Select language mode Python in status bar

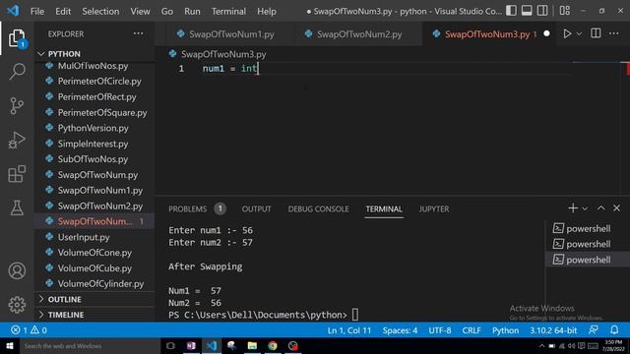click(505, 330)
